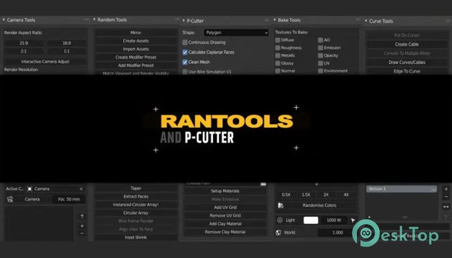This screenshot has width=452, height=258.
Task: Click the Mirror button
Action: pyautogui.click(x=136, y=32)
